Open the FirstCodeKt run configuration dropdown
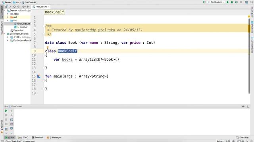 216,2
